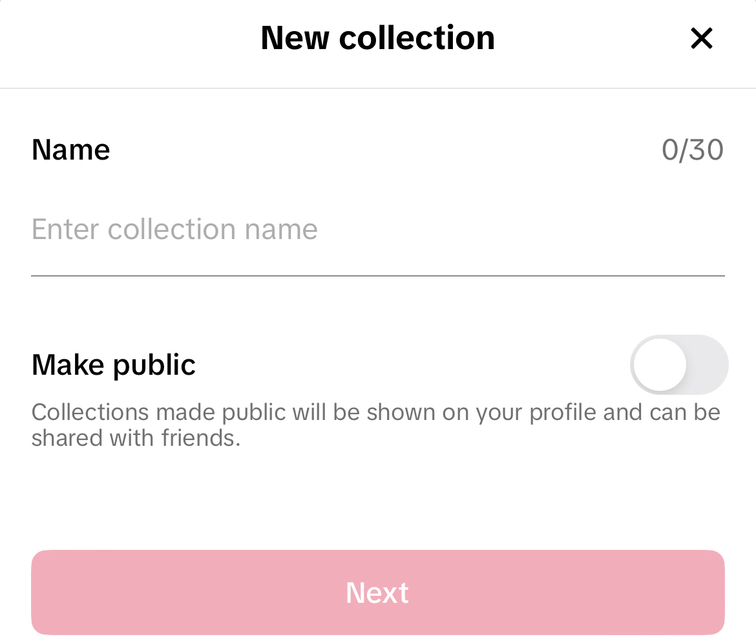Image resolution: width=756 pixels, height=639 pixels.
Task: Click the Name label
Action: 70,149
